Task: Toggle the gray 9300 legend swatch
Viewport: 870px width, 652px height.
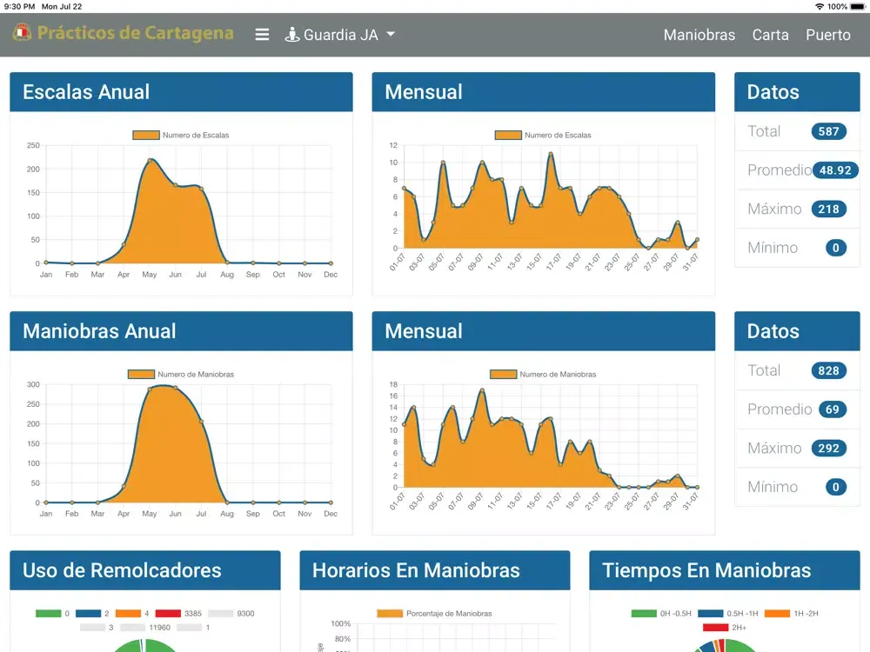Action: tap(220, 614)
